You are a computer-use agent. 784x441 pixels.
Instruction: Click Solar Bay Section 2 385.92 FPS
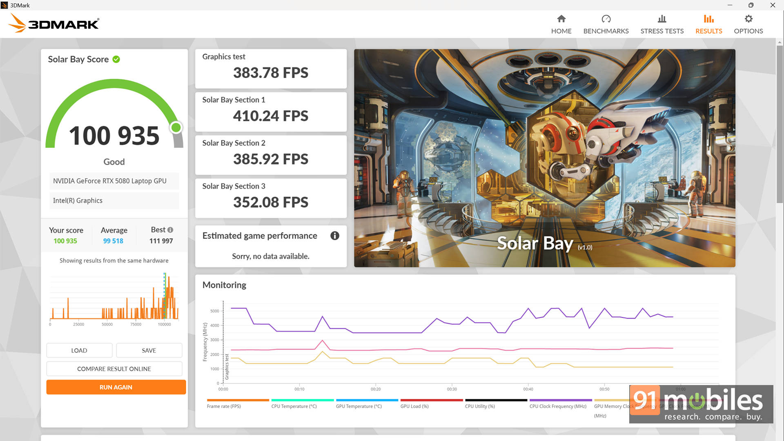(271, 155)
